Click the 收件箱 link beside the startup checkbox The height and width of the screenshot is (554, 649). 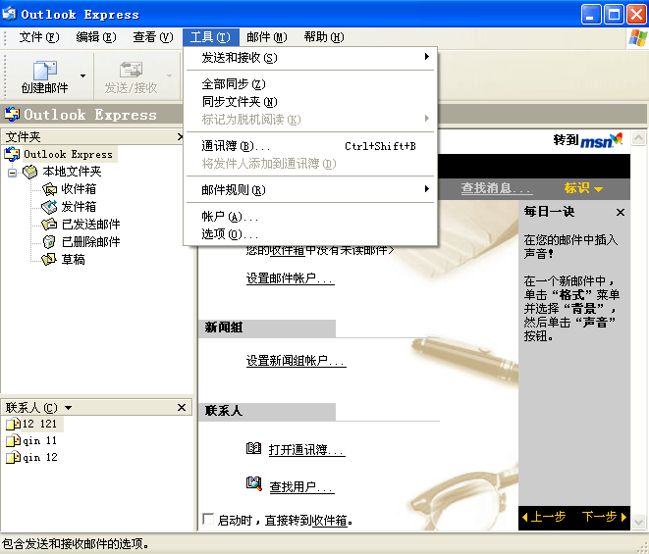[x=330, y=520]
